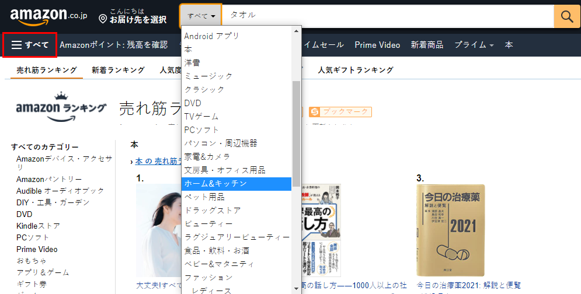Image resolution: width=581 pixels, height=294 pixels.
Task: Click the rank 1 book cover
Action: pyautogui.click(x=159, y=230)
